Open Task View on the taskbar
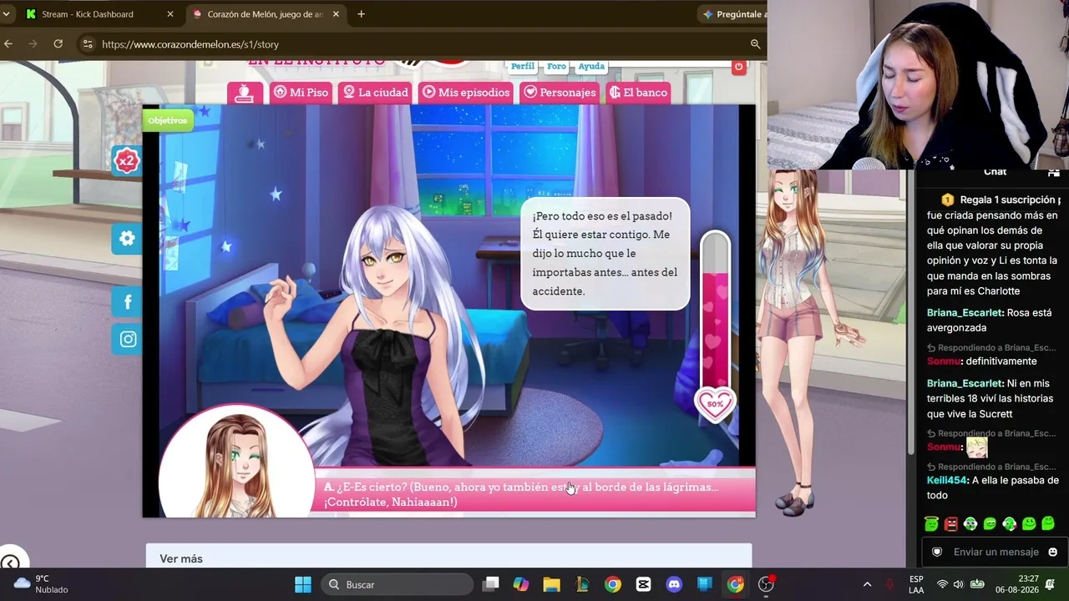Image resolution: width=1069 pixels, height=601 pixels. pos(491,584)
